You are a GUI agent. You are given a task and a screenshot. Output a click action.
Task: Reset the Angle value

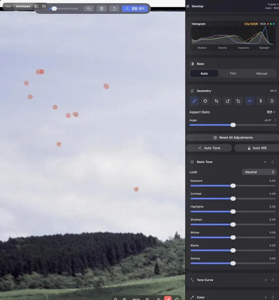275,120
